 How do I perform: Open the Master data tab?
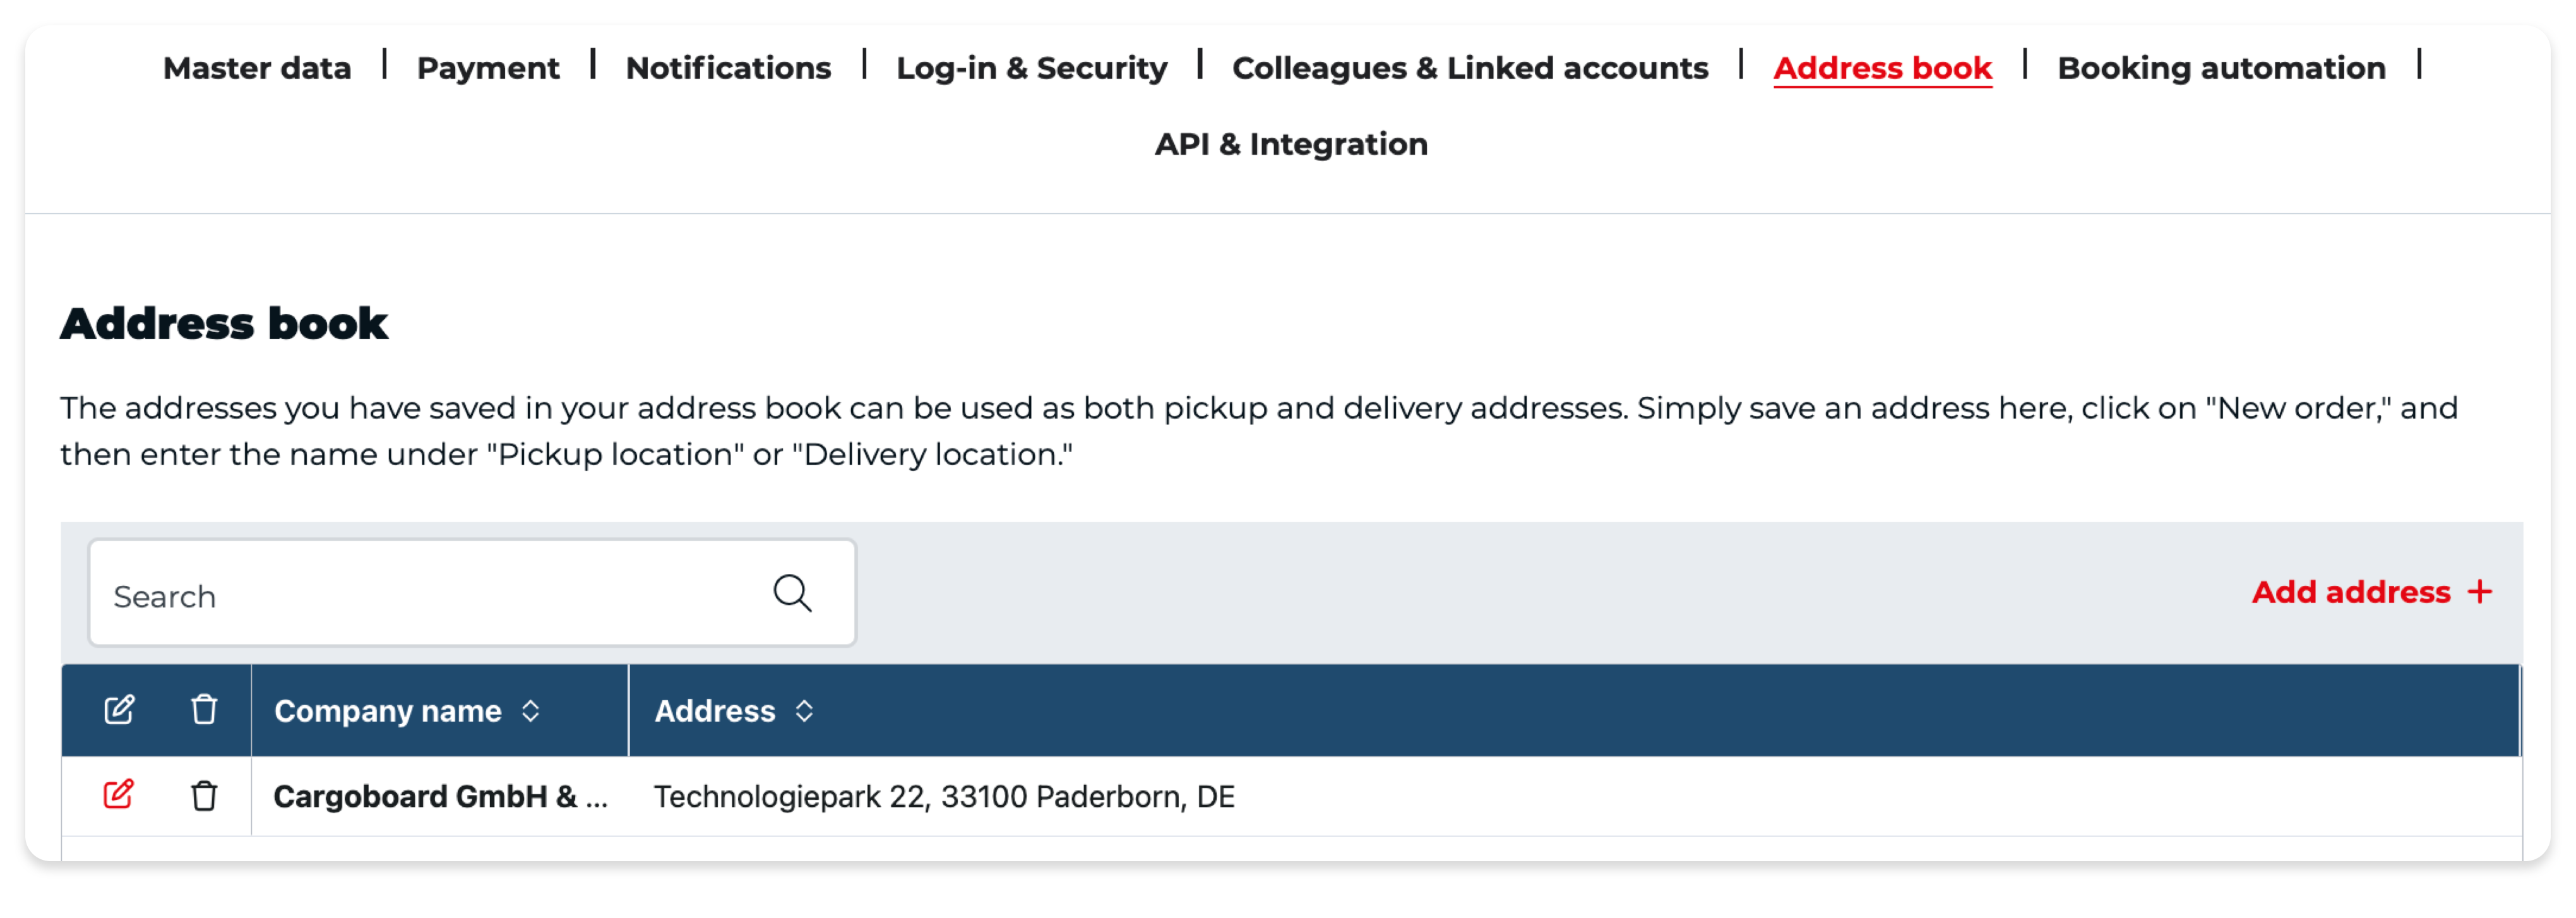257,68
